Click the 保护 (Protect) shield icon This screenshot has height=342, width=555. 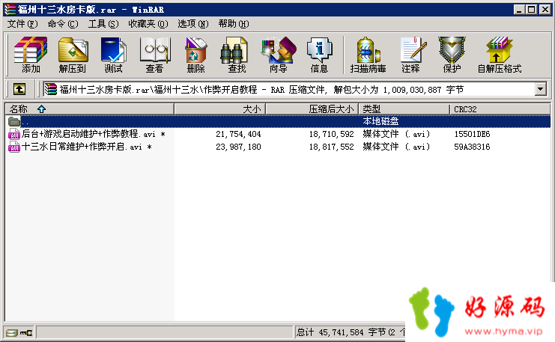pos(452,55)
